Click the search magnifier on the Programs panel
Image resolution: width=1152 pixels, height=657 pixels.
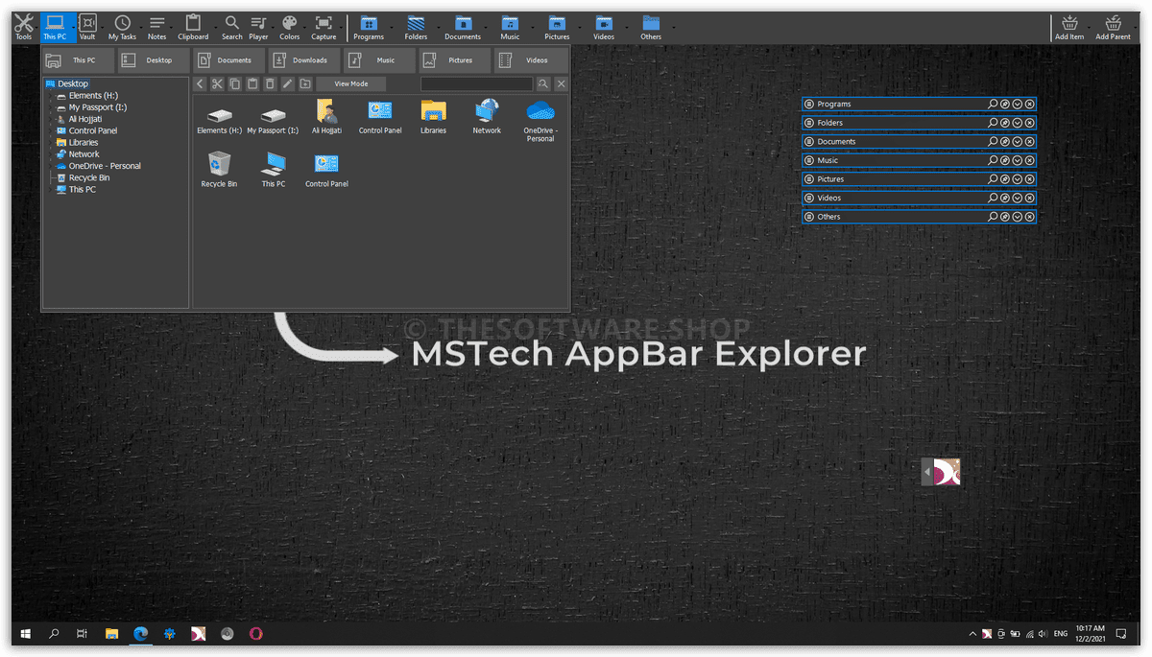(993, 104)
